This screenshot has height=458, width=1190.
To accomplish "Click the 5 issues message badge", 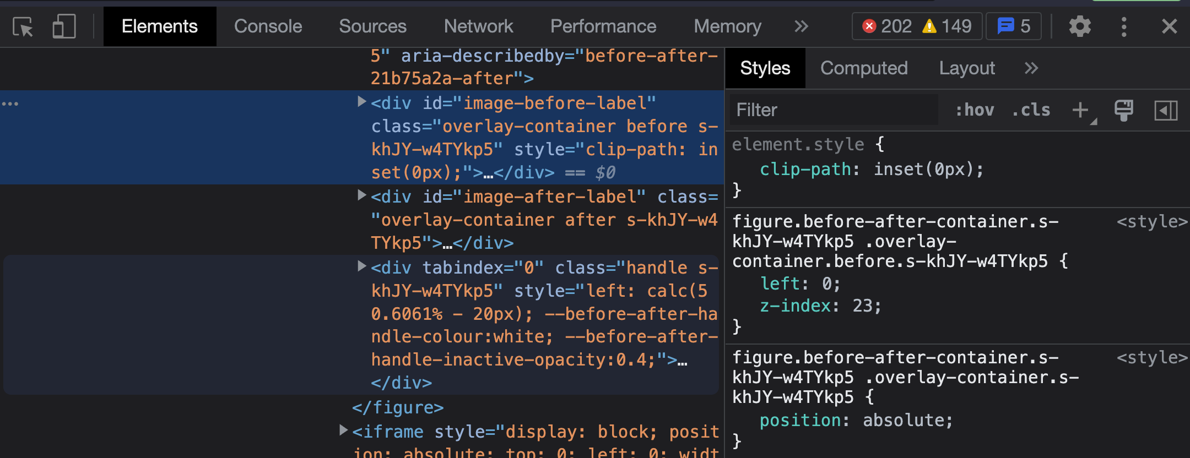I will pyautogui.click(x=1013, y=26).
